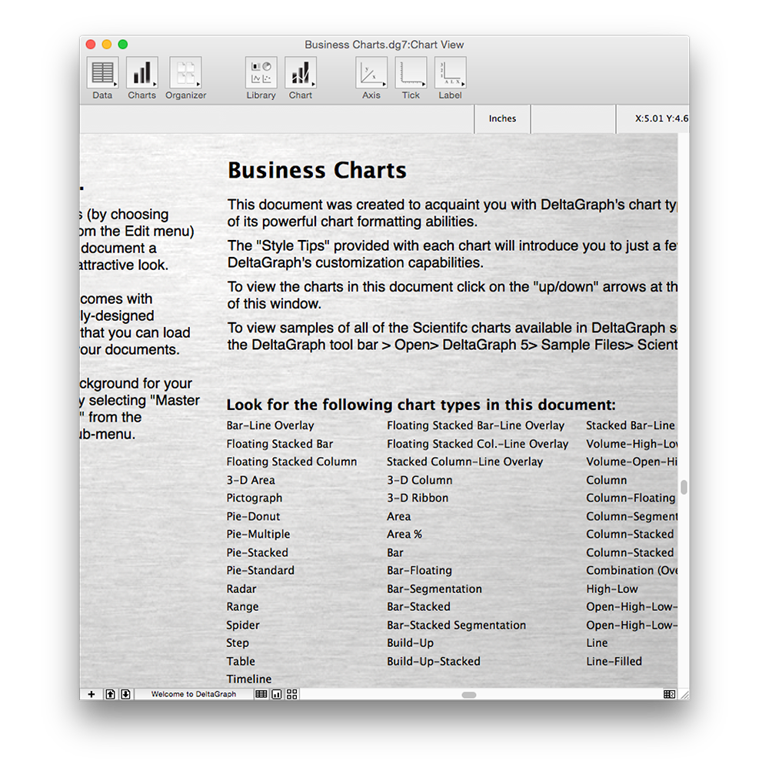Click the Chart toolbar icon

tap(300, 73)
